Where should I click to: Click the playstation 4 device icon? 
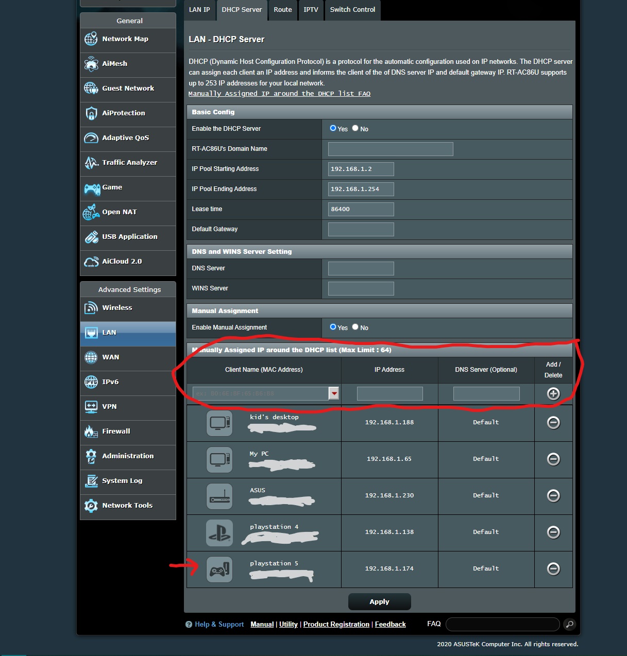(219, 533)
